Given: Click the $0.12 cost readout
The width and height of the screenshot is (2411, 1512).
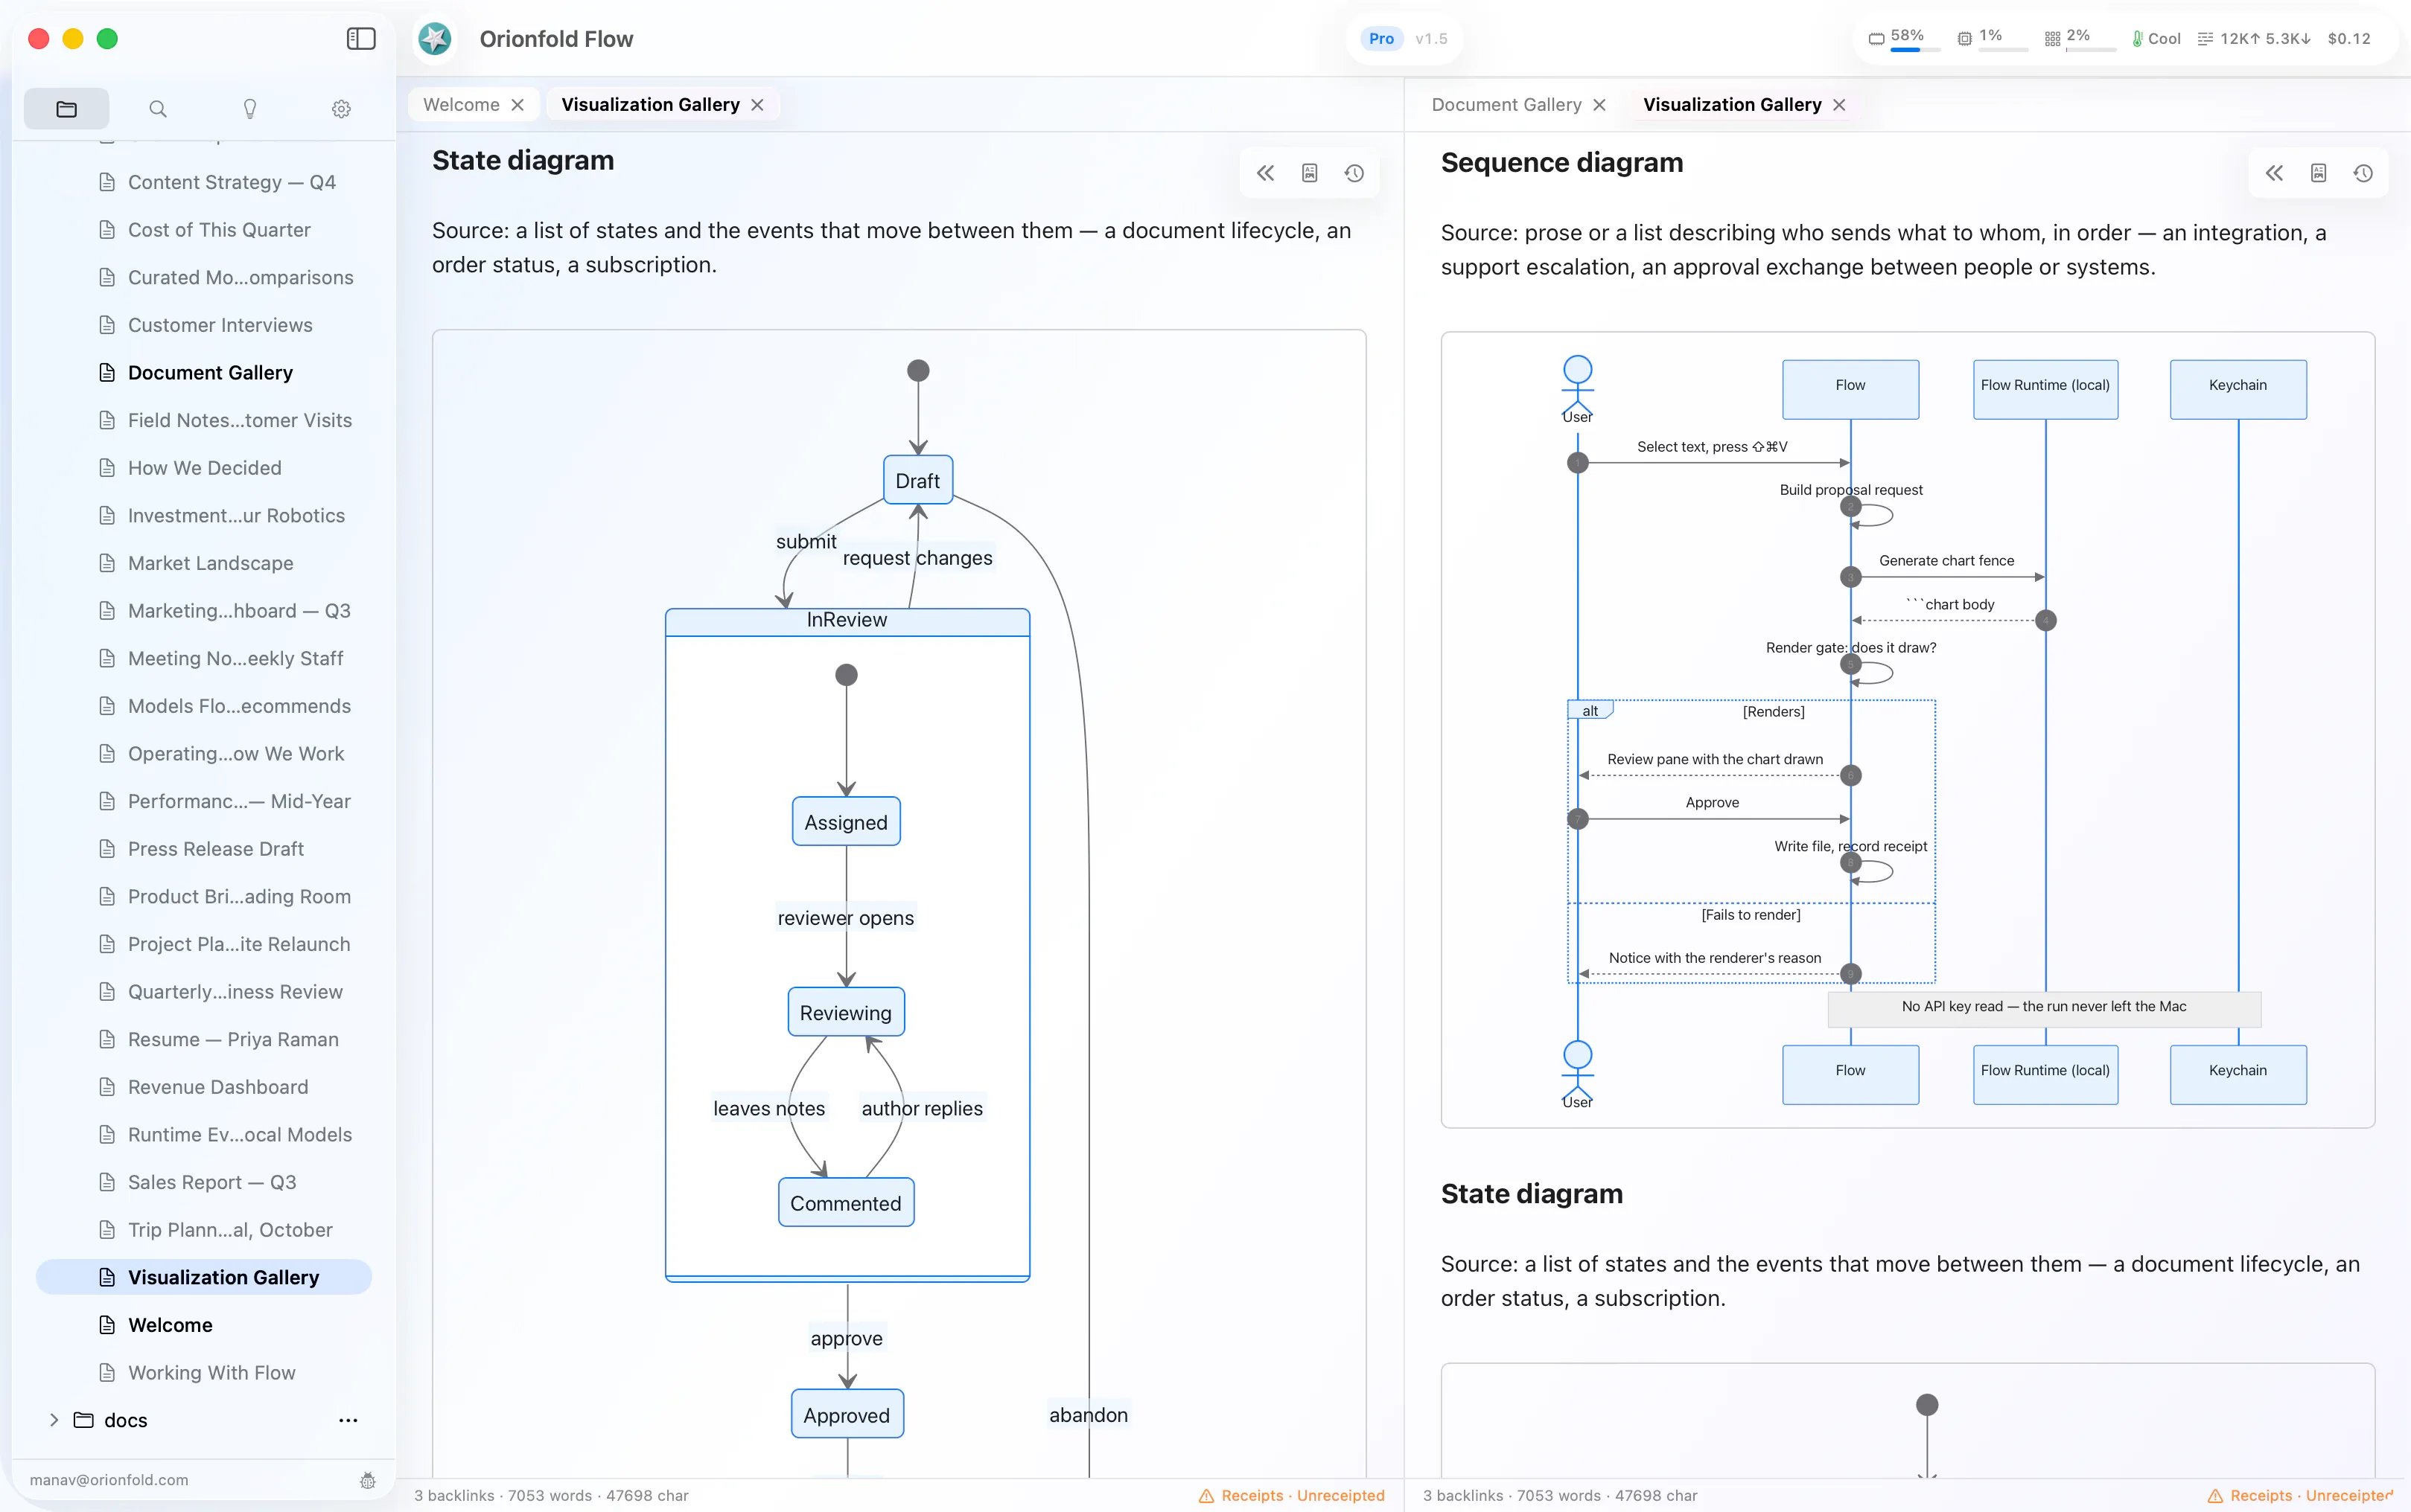Looking at the screenshot, I should [2349, 39].
